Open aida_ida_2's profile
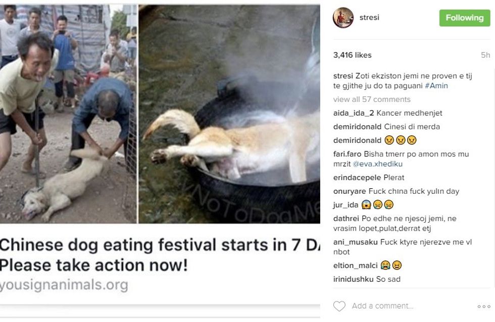 click(354, 113)
